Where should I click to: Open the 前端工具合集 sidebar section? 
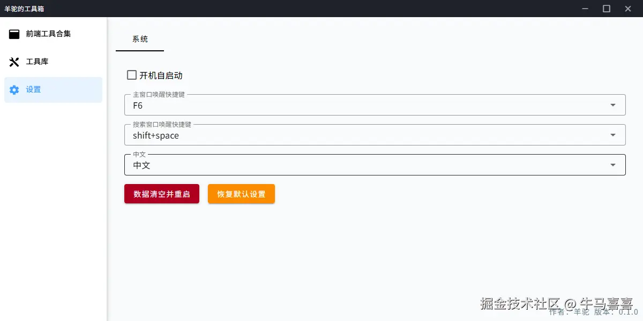coord(48,34)
